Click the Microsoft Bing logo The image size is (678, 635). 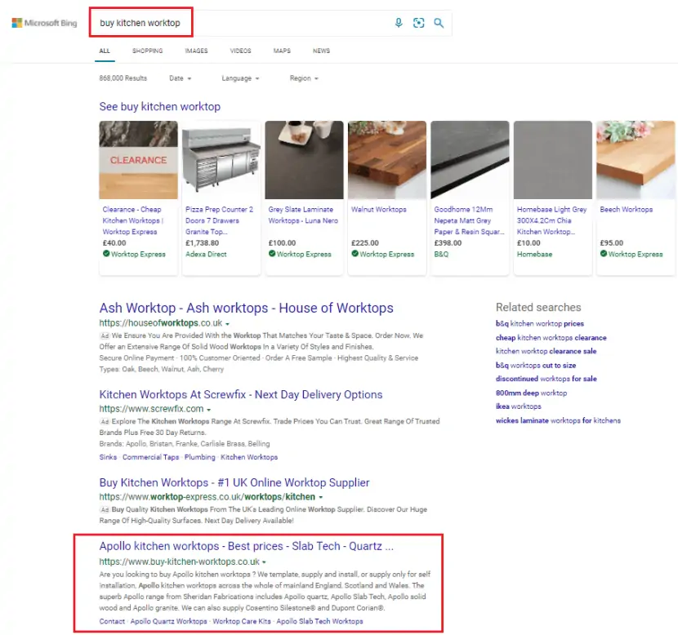click(x=44, y=23)
